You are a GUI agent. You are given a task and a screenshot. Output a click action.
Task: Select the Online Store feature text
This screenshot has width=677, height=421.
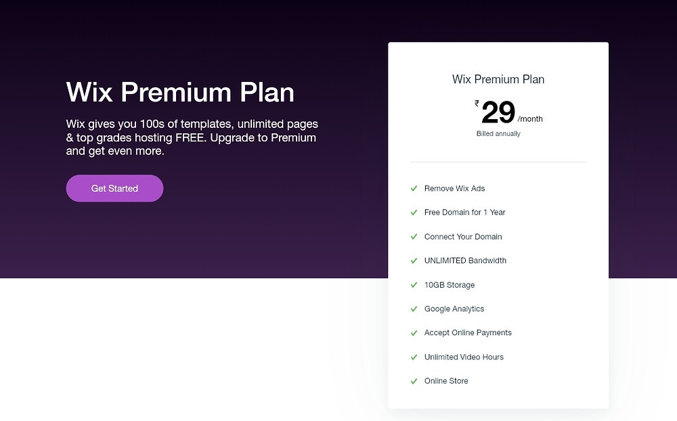[446, 381]
